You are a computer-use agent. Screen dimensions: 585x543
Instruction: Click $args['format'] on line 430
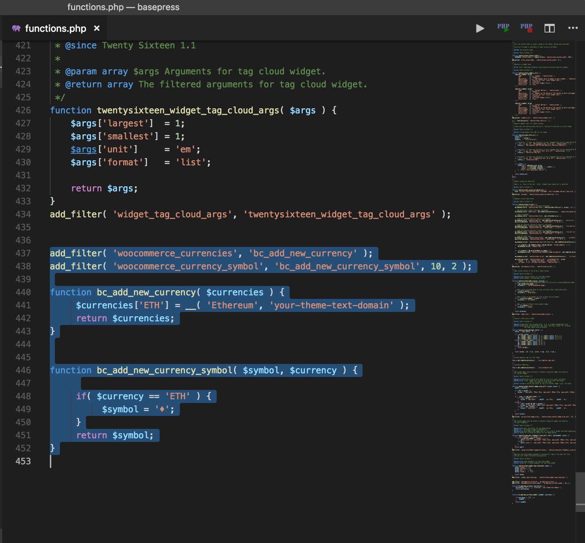109,162
